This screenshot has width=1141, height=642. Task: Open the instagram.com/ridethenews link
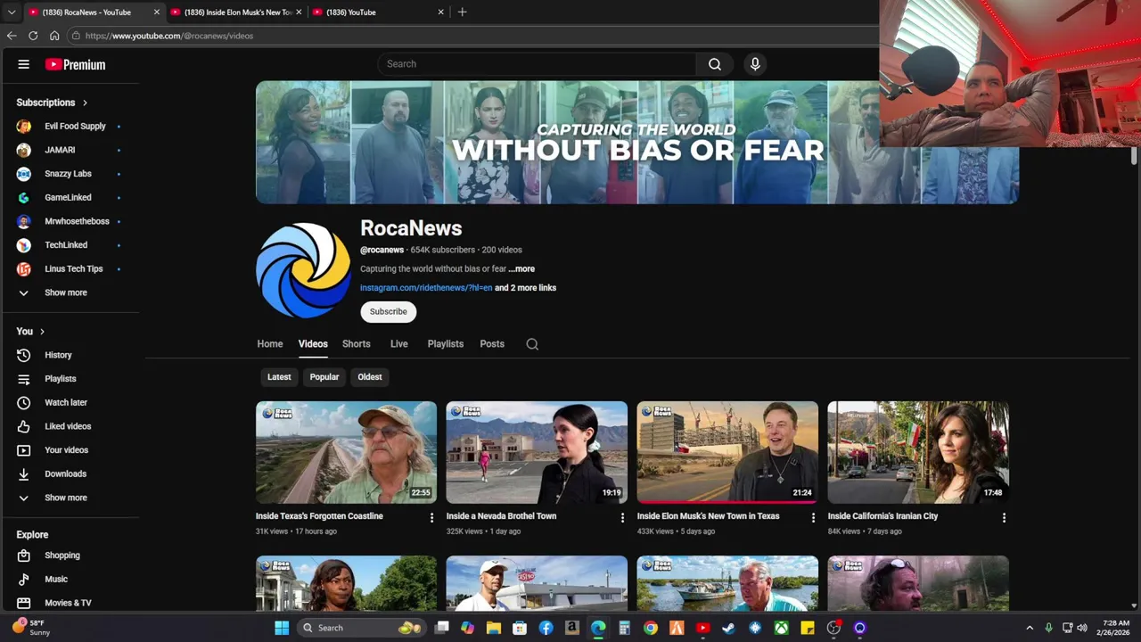coord(426,288)
